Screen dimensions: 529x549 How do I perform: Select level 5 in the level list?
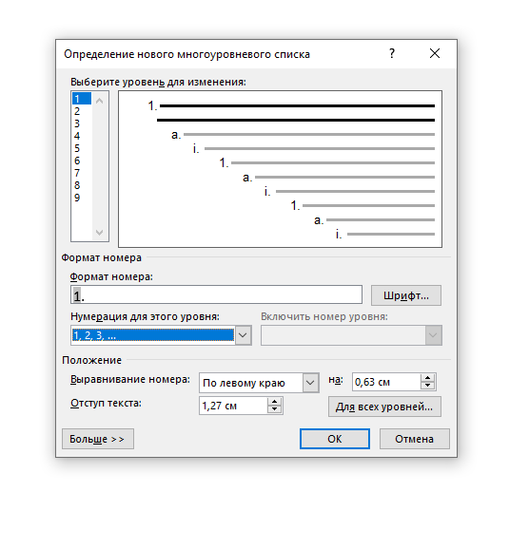click(x=82, y=148)
